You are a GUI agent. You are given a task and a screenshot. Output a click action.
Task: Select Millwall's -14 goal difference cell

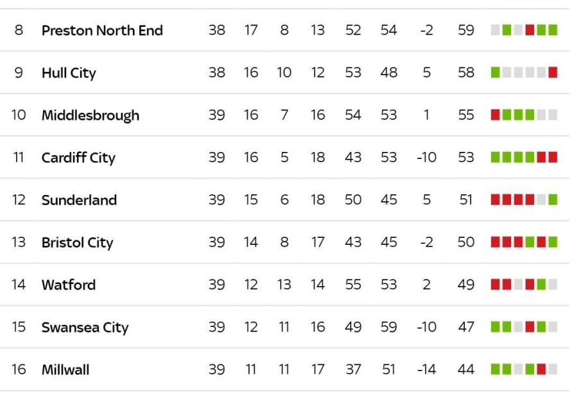(426, 369)
